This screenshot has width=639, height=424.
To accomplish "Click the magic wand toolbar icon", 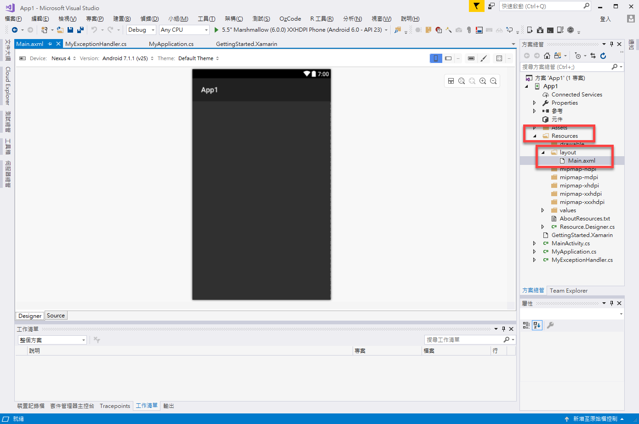I will pos(448,30).
